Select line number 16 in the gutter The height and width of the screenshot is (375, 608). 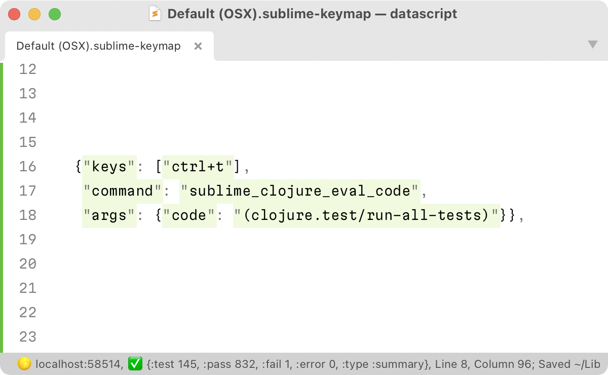(x=28, y=166)
